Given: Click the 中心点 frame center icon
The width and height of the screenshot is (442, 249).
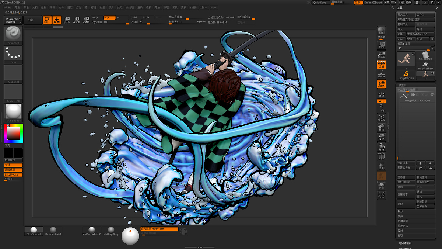Looking at the screenshot, I should [x=381, y=118].
